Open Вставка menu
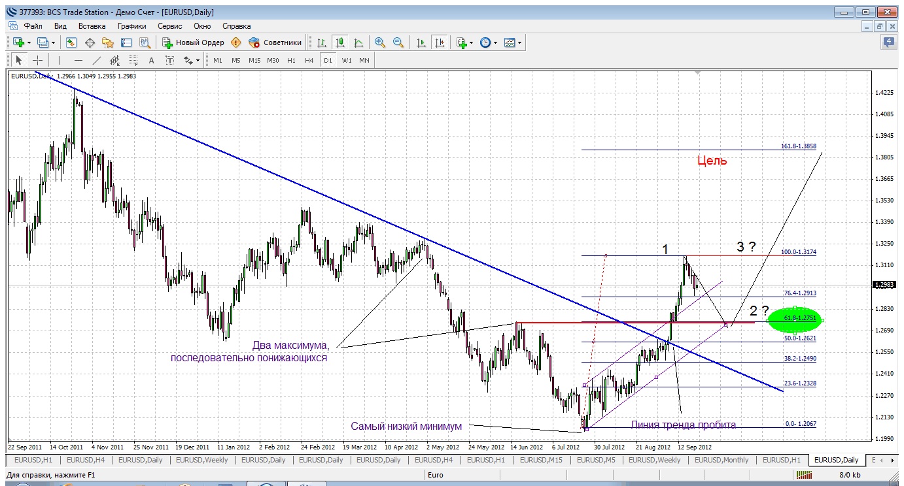Viewport: 904px width, 486px height. coord(92,26)
